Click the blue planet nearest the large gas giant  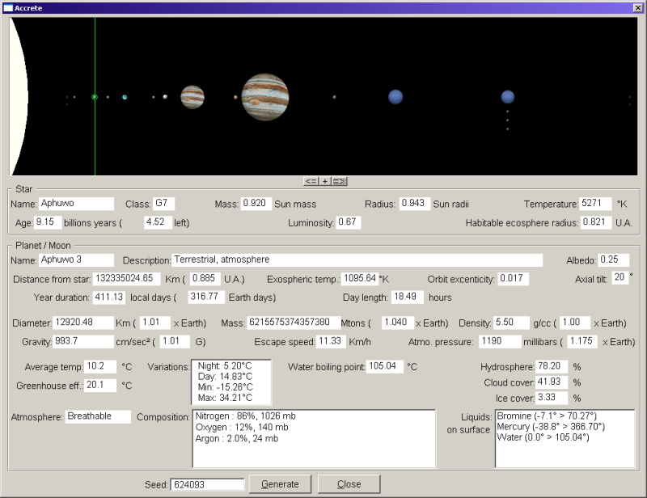point(395,97)
